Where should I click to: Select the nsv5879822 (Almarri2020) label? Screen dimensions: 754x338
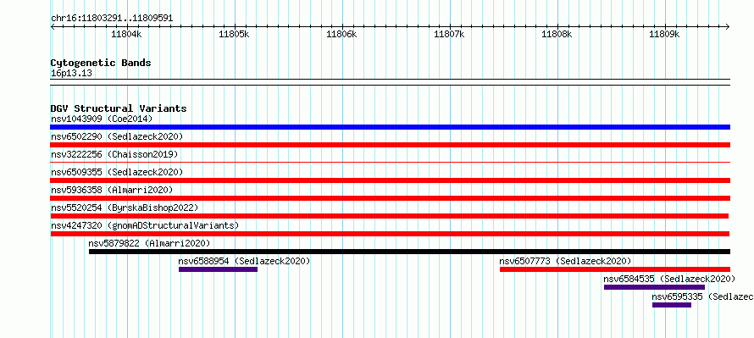(150, 243)
